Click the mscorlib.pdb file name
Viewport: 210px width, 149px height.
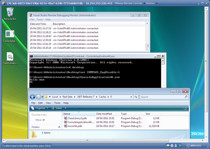pos(75,126)
